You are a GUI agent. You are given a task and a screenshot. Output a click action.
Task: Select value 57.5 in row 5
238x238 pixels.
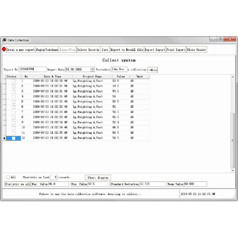(121, 101)
